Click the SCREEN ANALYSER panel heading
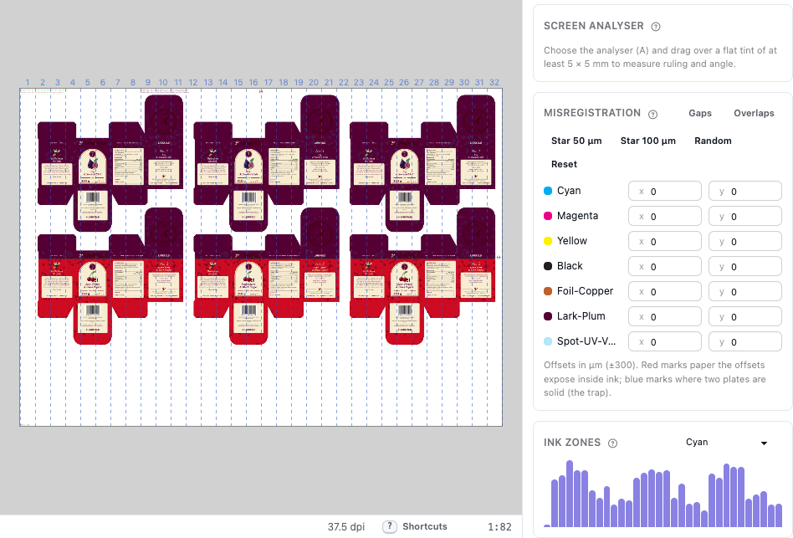The height and width of the screenshot is (538, 793). coord(594,26)
